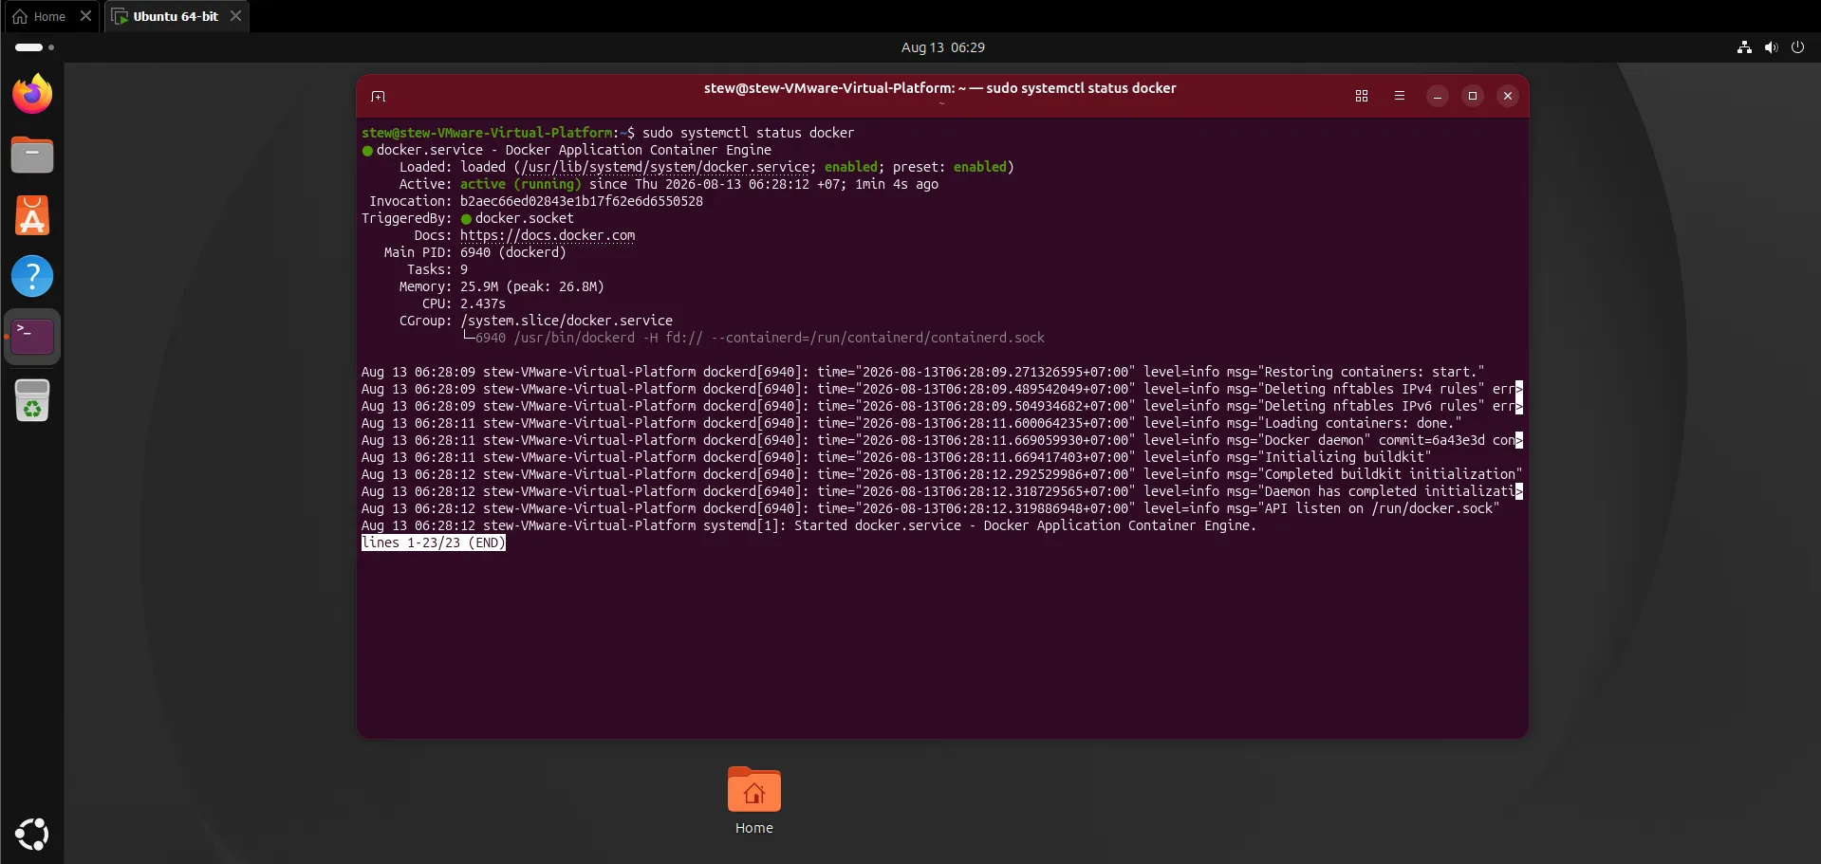Open the Home folder on the desktop
Image resolution: width=1821 pixels, height=864 pixels.
coord(754,800)
